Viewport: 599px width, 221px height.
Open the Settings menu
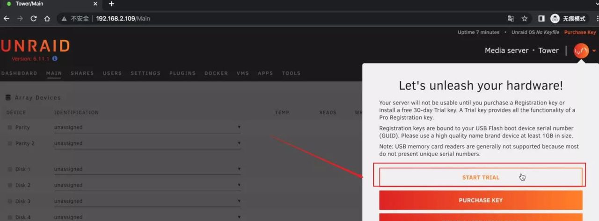pos(146,73)
